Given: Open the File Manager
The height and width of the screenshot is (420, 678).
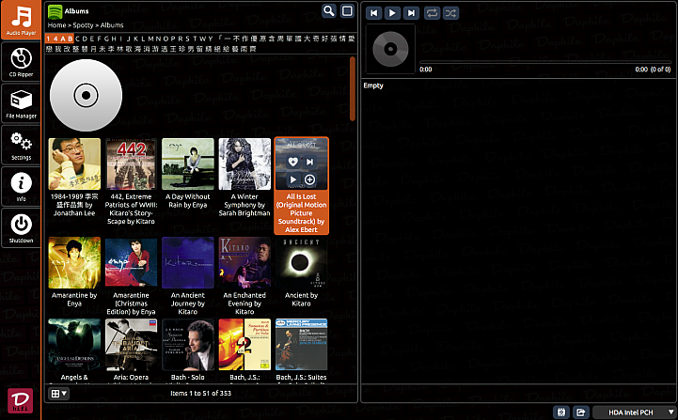Looking at the screenshot, I should (x=21, y=103).
